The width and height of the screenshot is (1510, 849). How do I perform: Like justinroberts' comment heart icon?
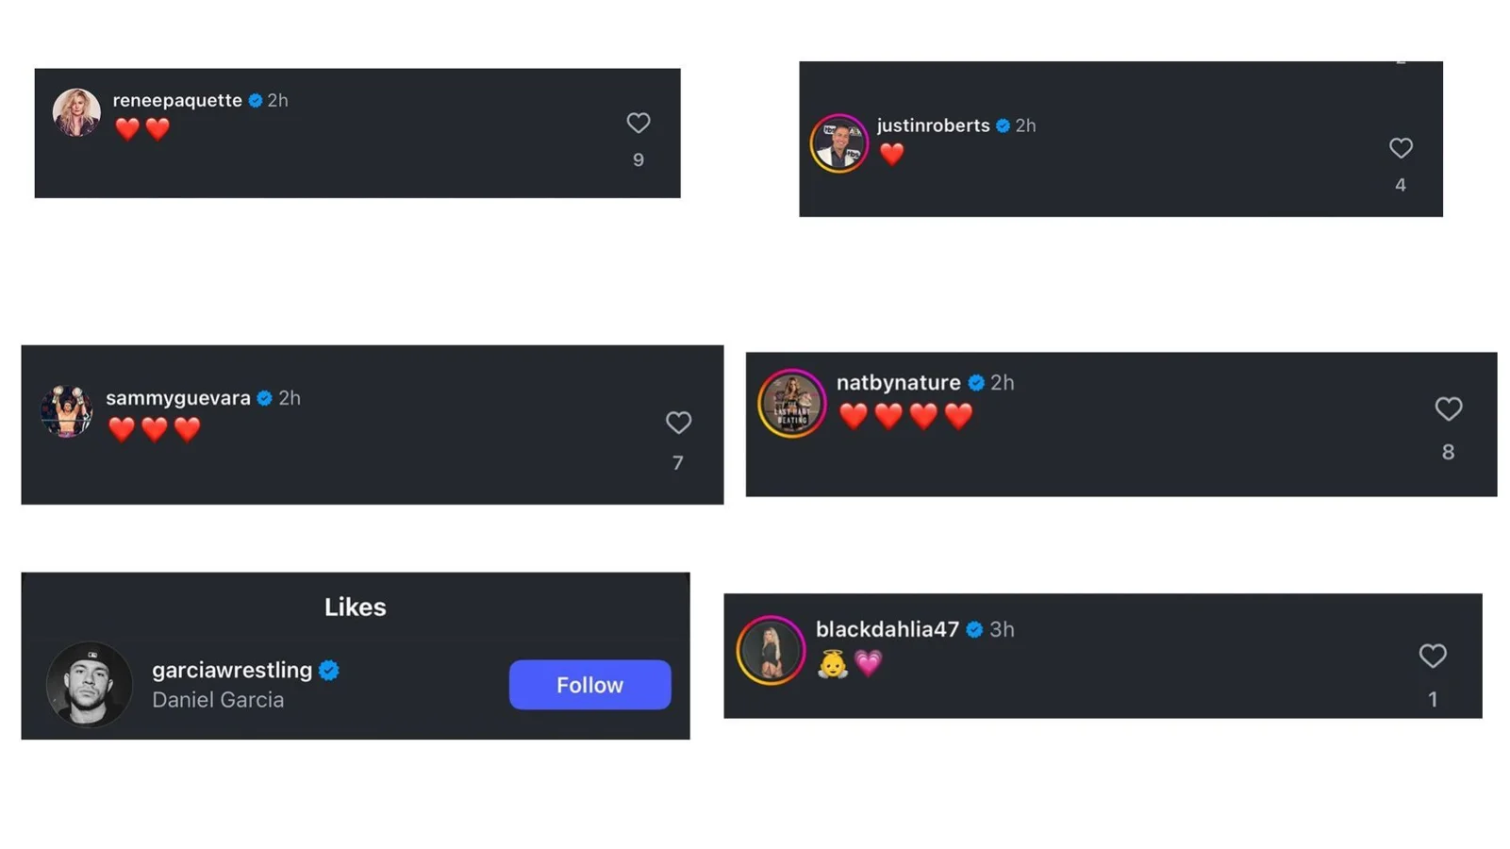[x=1401, y=148]
